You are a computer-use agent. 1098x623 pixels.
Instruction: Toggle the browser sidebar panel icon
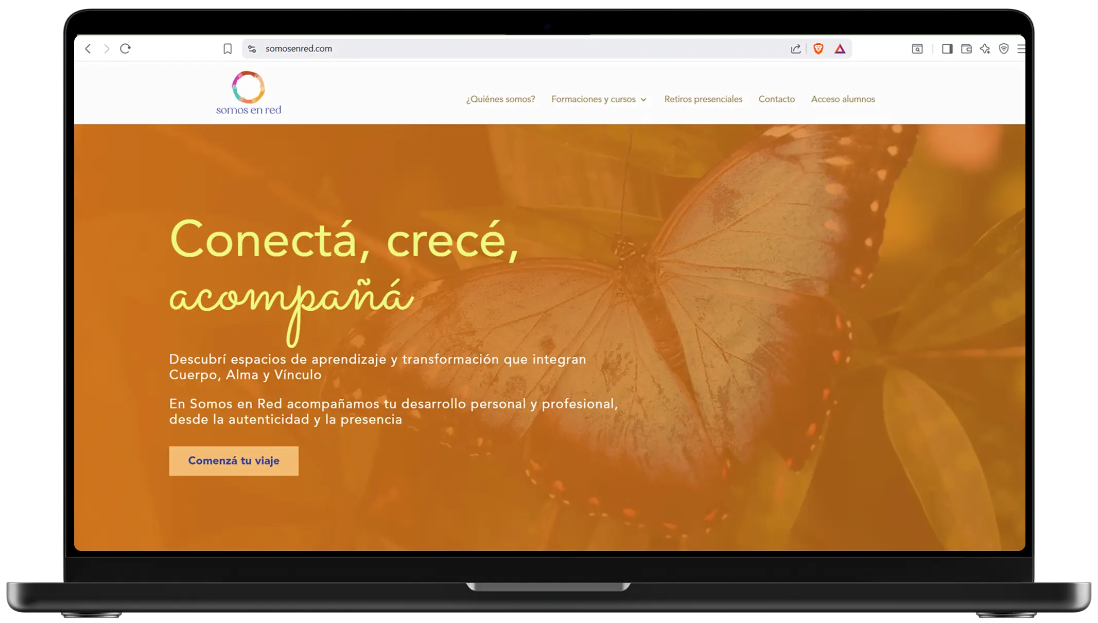[947, 49]
